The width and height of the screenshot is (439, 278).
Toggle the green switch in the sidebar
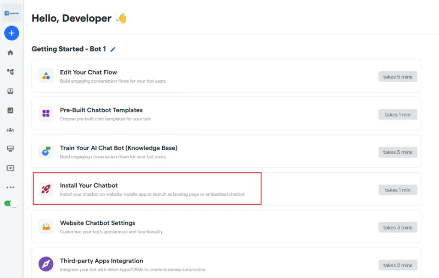click(10, 203)
